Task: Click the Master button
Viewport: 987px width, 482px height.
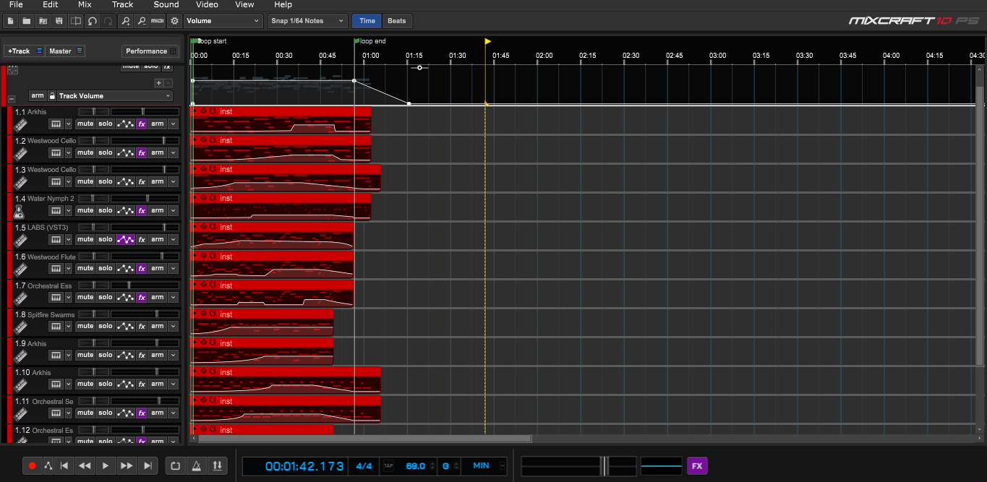Action: click(66, 51)
